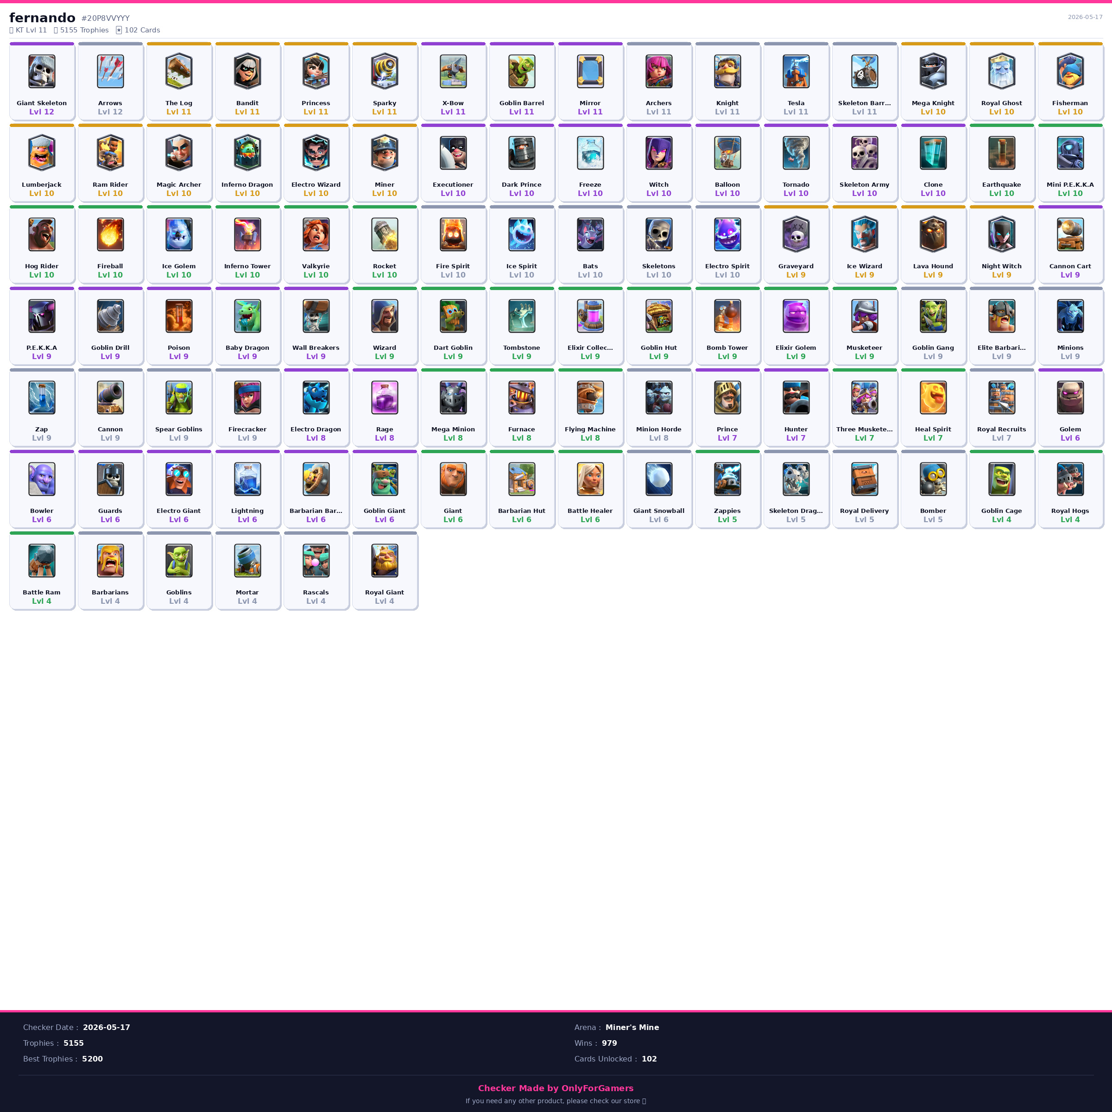Click the Goblin Barrel card icon

click(521, 71)
